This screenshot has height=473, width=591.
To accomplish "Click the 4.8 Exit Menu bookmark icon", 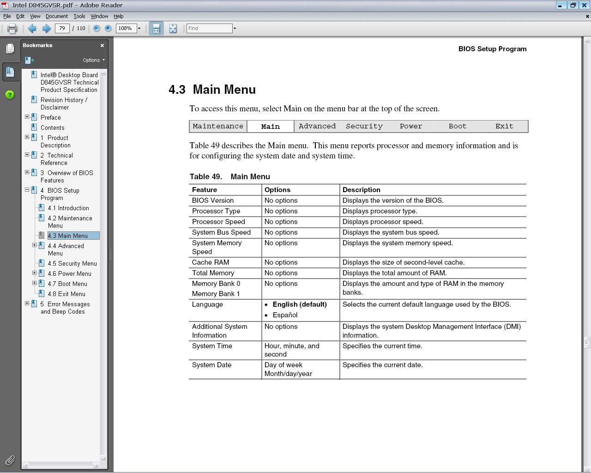I will click(41, 294).
